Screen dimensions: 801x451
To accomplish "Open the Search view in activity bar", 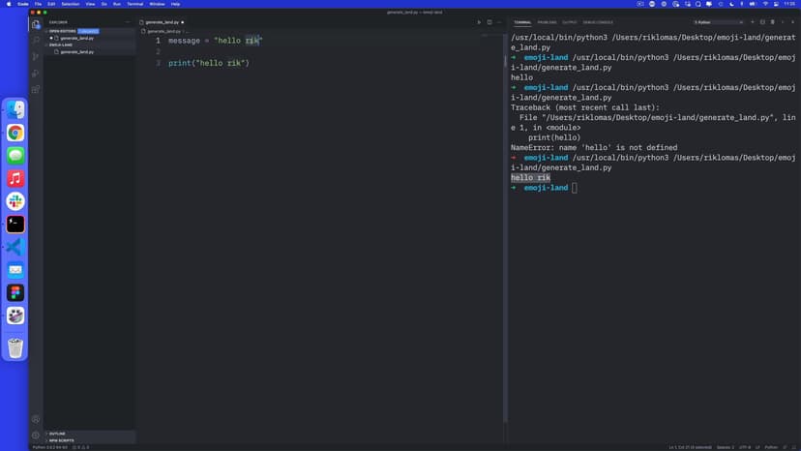I will pyautogui.click(x=36, y=40).
